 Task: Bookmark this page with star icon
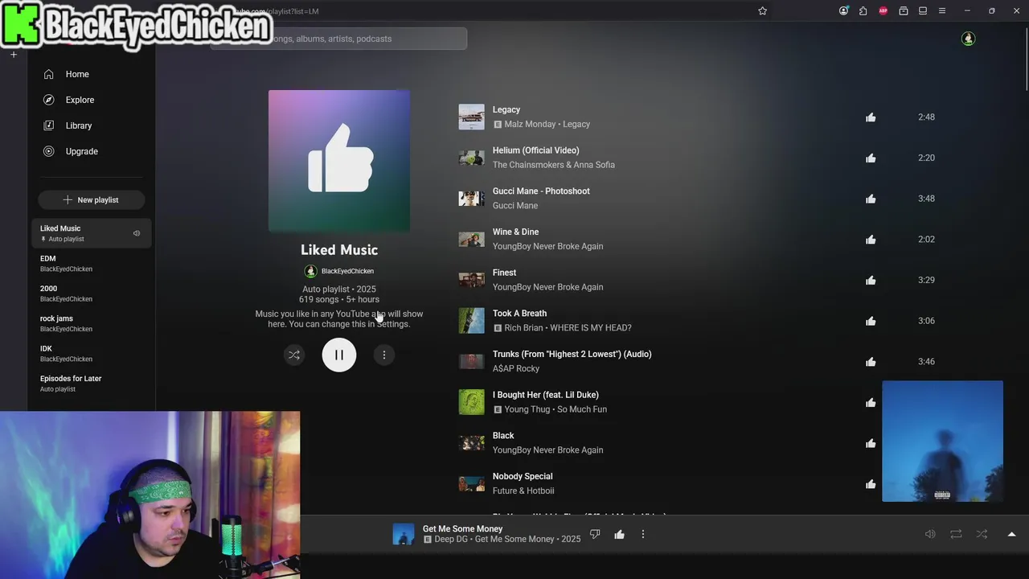pyautogui.click(x=762, y=10)
